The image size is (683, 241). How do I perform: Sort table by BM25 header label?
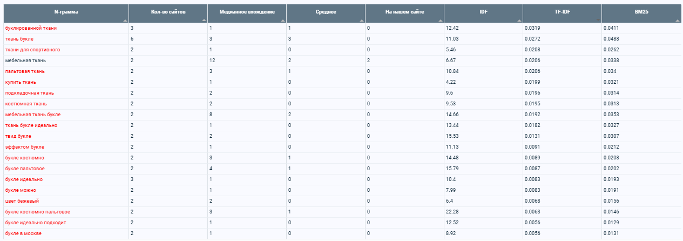point(642,11)
